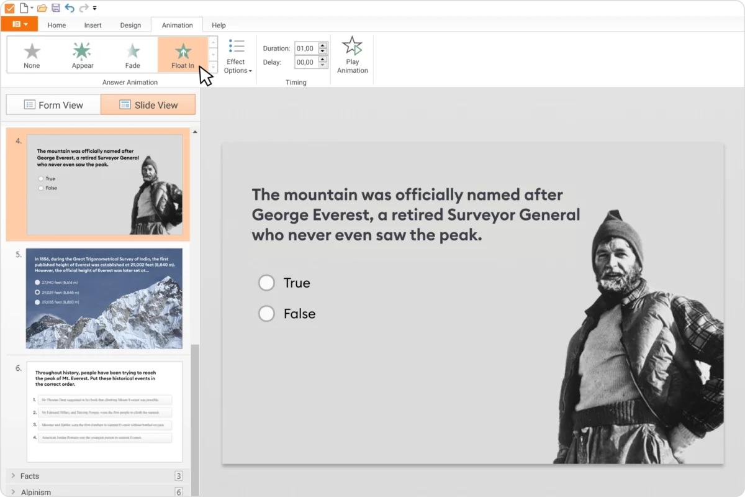Select slide 4 thumbnail with George Everest

(104, 185)
